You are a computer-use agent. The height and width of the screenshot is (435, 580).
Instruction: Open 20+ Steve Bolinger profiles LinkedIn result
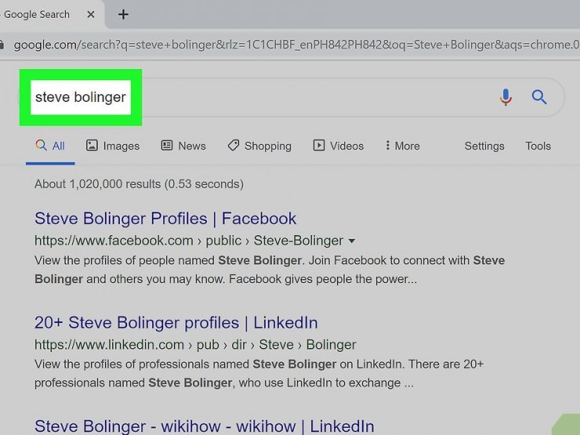pyautogui.click(x=176, y=323)
